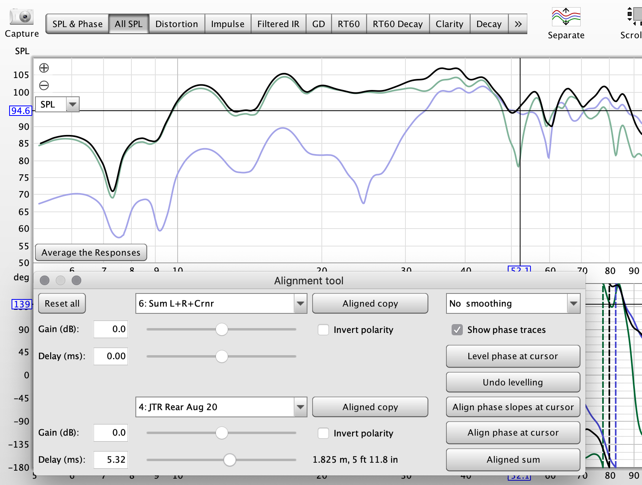Close the Alignment tool window
The height and width of the screenshot is (485, 642).
point(45,280)
